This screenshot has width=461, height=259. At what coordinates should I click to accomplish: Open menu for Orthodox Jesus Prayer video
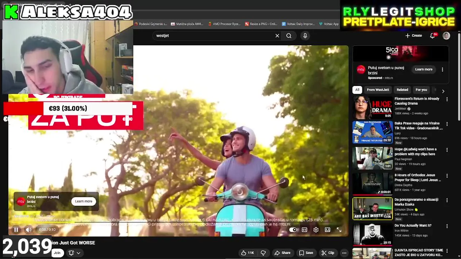447,176
